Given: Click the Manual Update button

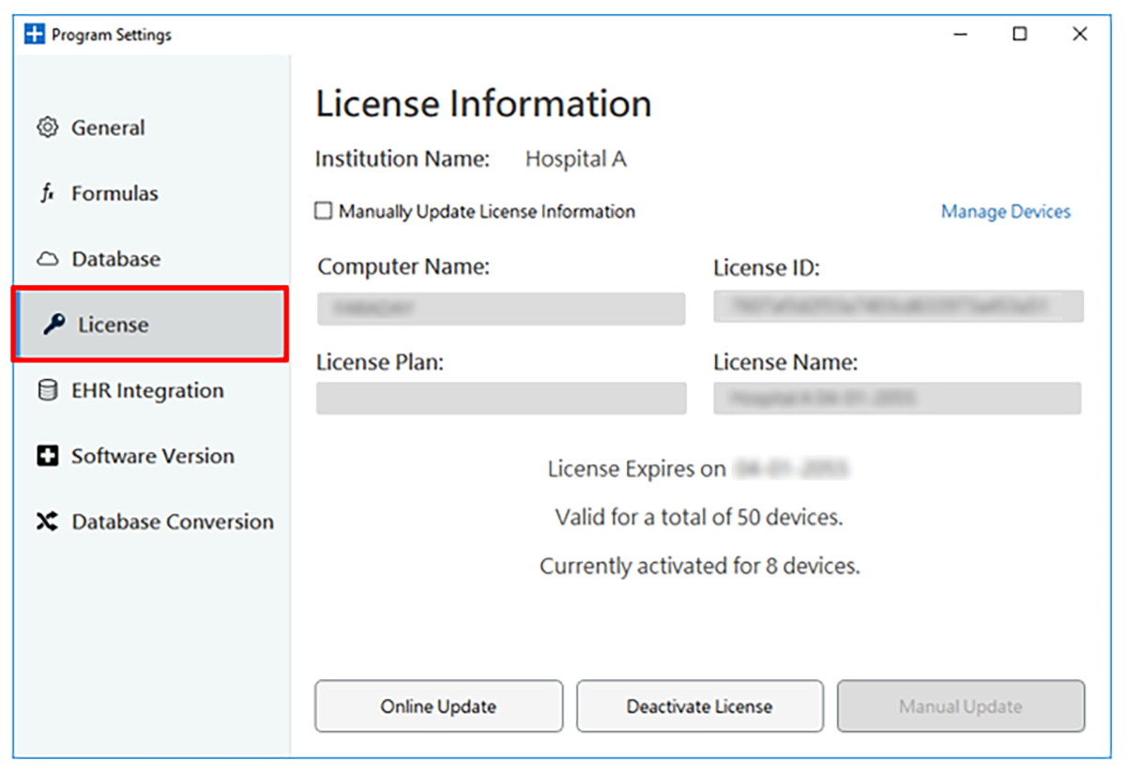Looking at the screenshot, I should [960, 706].
